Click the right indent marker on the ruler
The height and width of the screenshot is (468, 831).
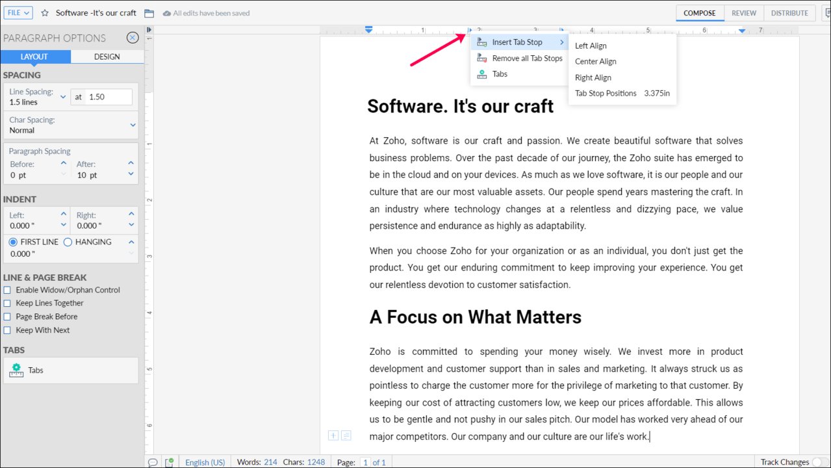pyautogui.click(x=742, y=31)
